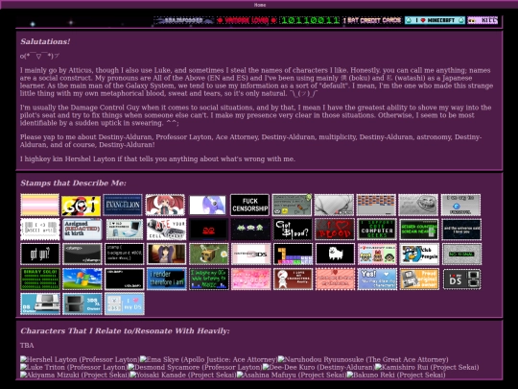Click the Luke Triton character image

(x=74, y=367)
